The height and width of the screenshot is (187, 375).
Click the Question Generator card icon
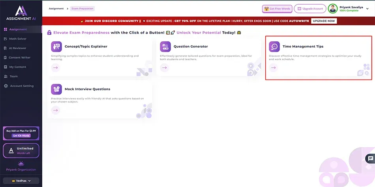[x=165, y=46]
